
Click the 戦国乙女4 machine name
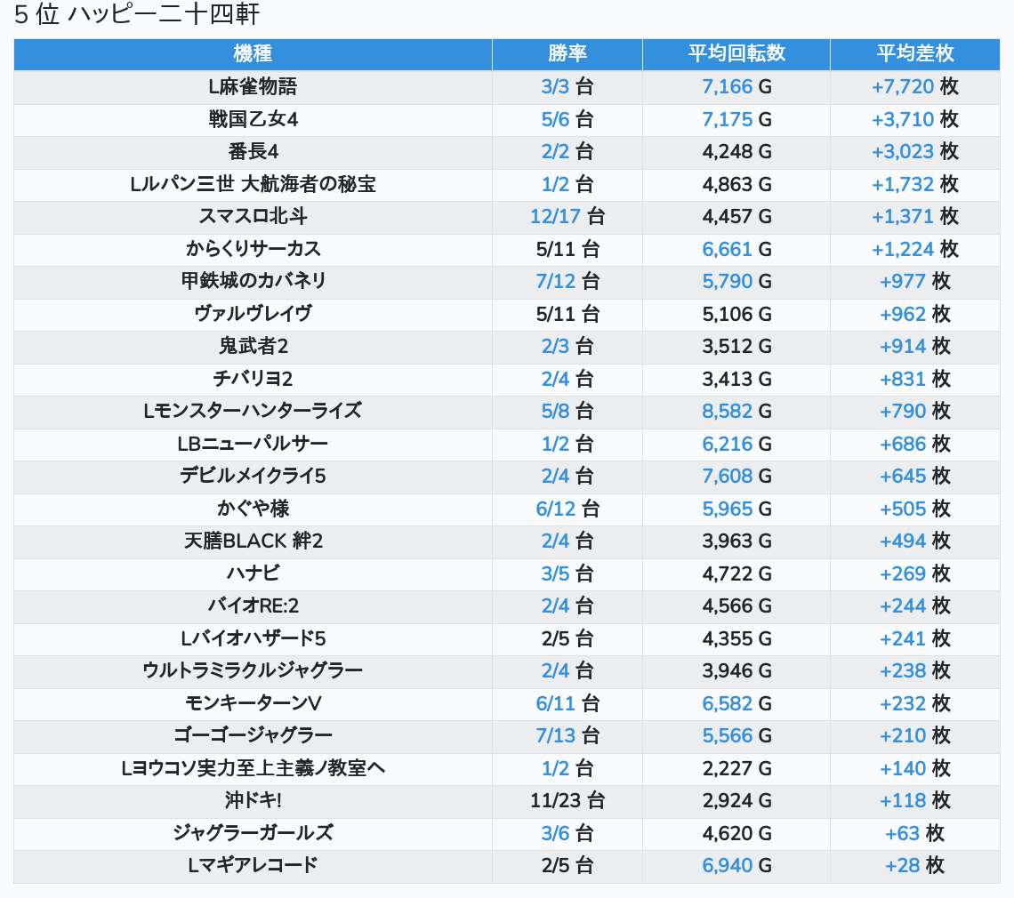[253, 119]
